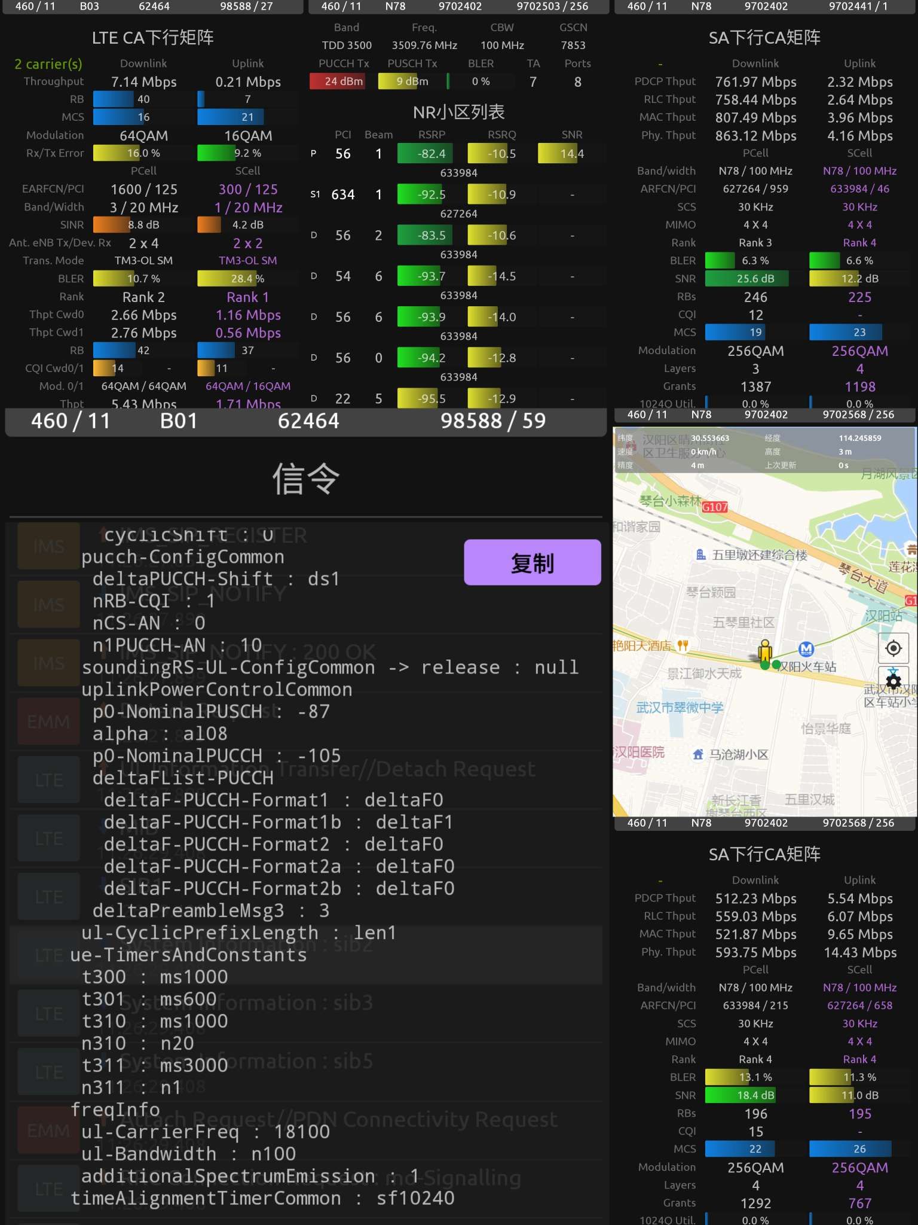Tap the ul-CarrierFreq : 18100 line
Viewport: 918px width, 1225px height.
tap(206, 1132)
